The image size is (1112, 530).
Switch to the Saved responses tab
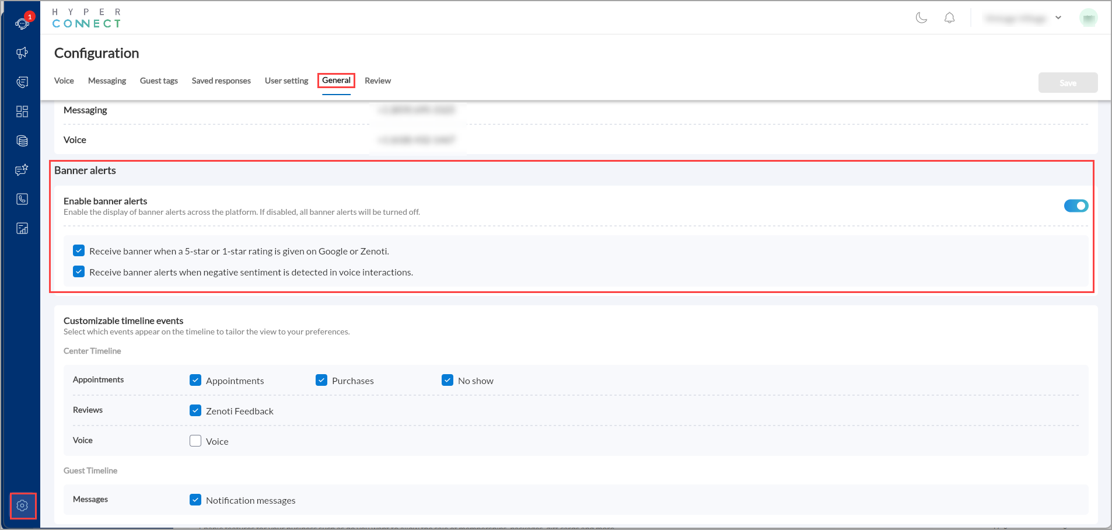(221, 81)
